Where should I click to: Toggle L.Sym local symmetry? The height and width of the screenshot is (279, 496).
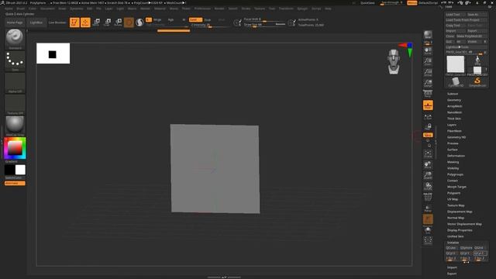[428, 117]
